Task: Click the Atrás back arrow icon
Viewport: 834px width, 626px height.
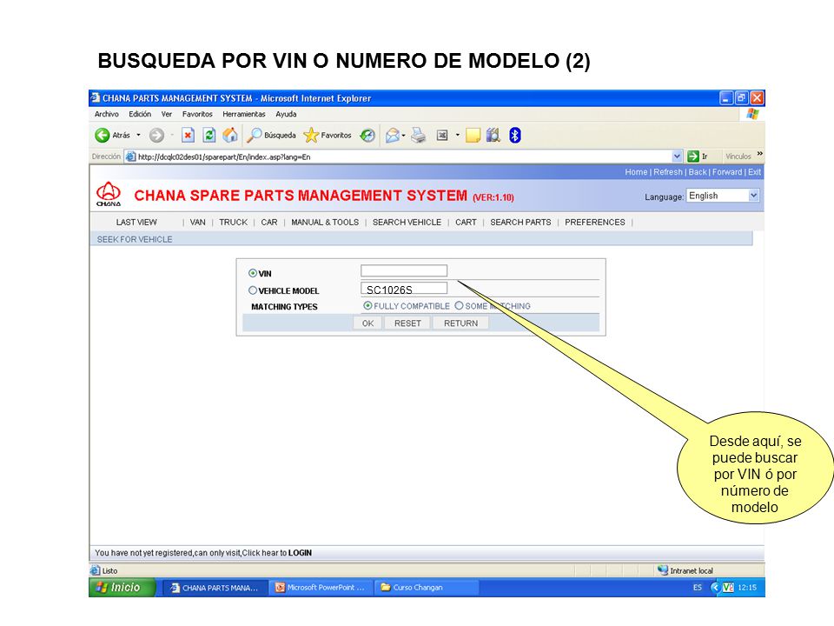Action: click(x=103, y=136)
